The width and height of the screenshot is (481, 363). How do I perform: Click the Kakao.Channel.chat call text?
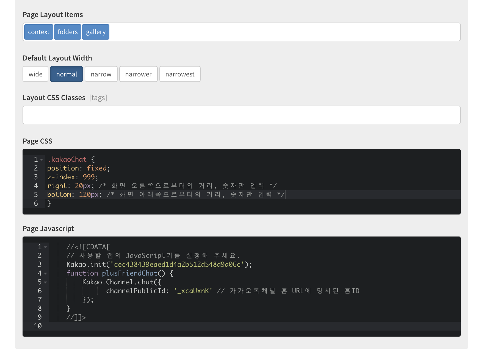[122, 282]
